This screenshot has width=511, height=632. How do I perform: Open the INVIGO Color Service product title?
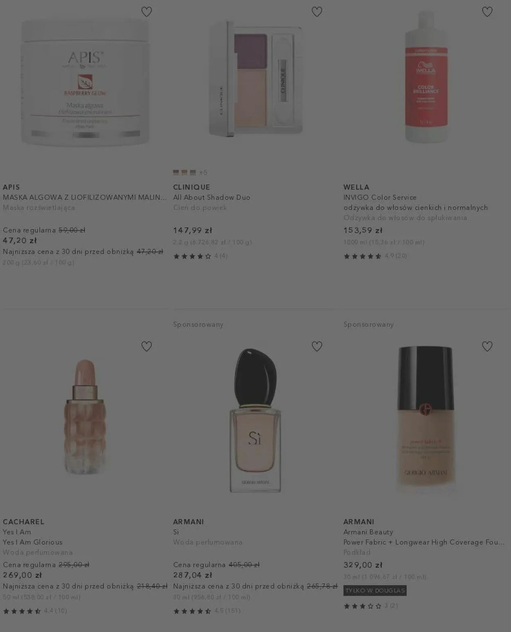[380, 197]
